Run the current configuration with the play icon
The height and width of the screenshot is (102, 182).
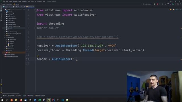(155, 4)
